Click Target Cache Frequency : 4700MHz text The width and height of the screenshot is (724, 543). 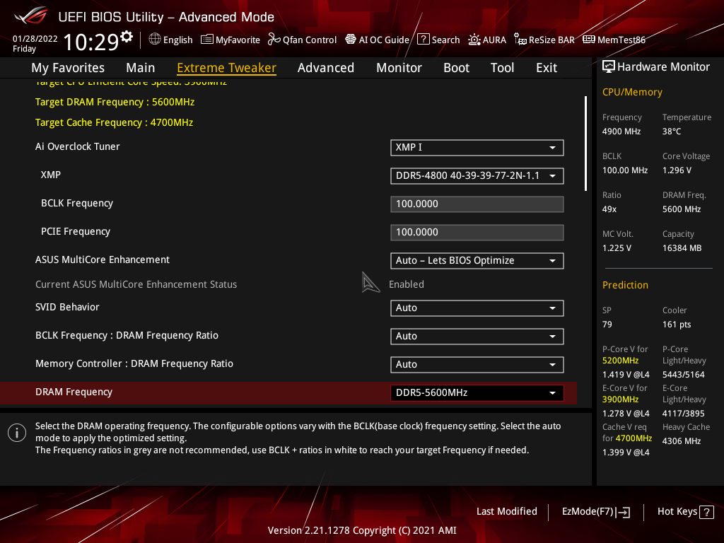click(114, 122)
